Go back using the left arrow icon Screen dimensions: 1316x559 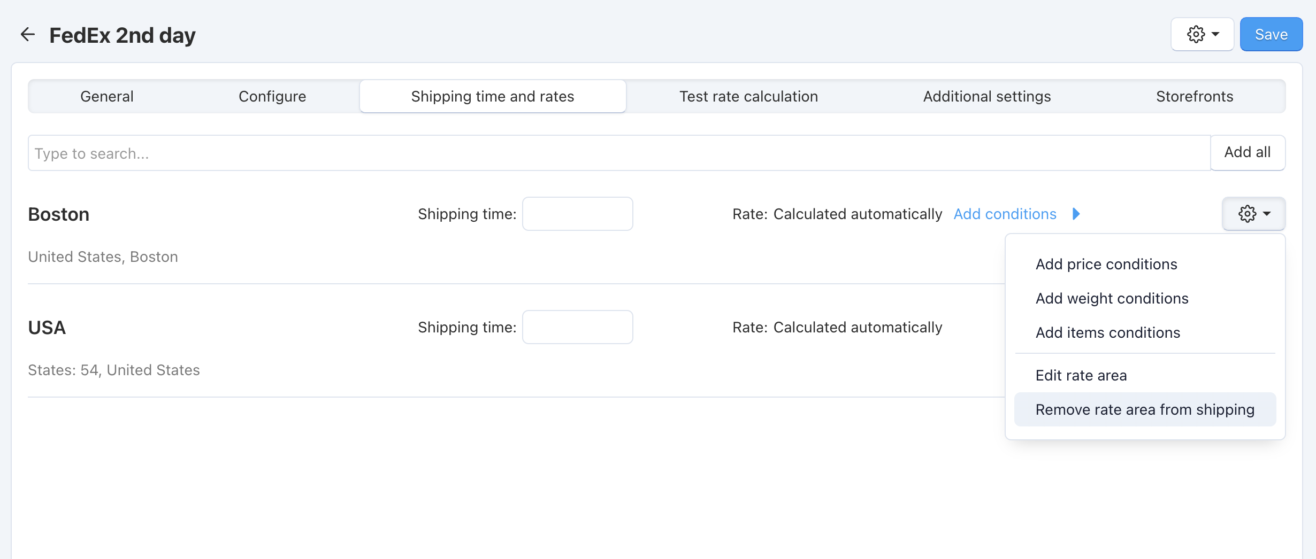(x=28, y=35)
